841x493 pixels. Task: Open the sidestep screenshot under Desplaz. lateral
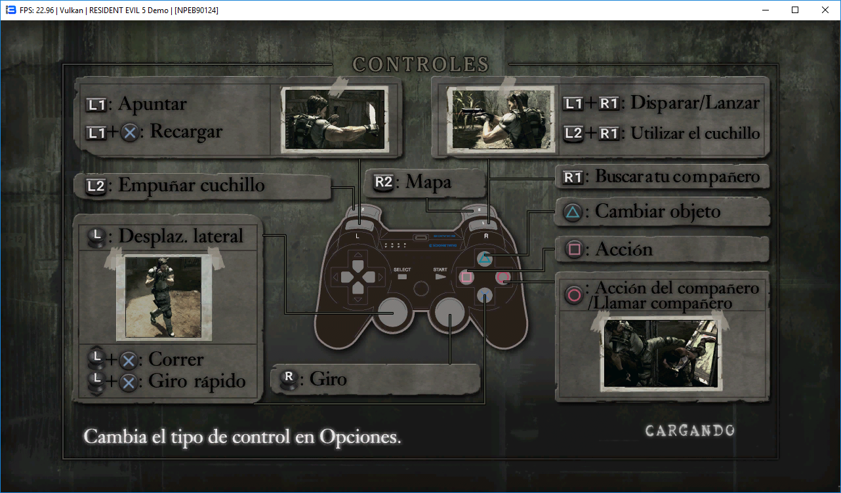(x=165, y=298)
